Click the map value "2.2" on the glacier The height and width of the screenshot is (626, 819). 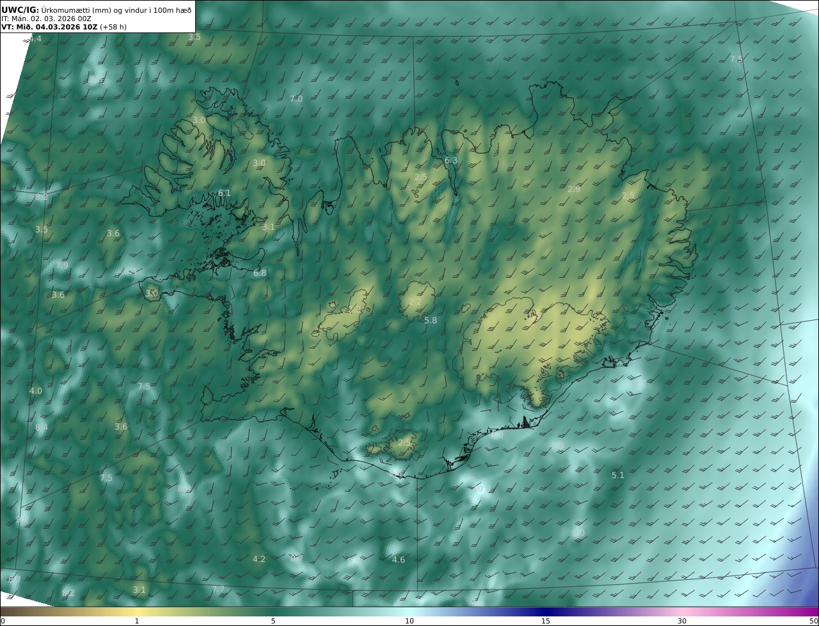(x=415, y=302)
